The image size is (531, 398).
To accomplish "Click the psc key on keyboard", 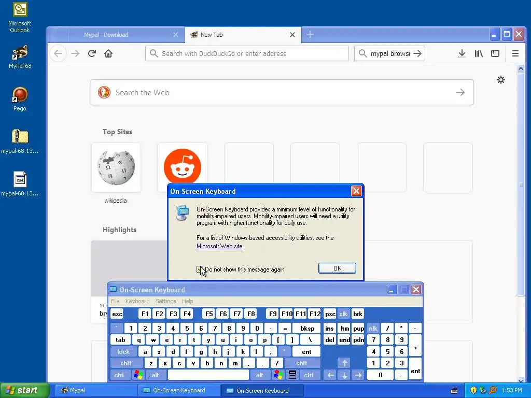I will pyautogui.click(x=330, y=314).
